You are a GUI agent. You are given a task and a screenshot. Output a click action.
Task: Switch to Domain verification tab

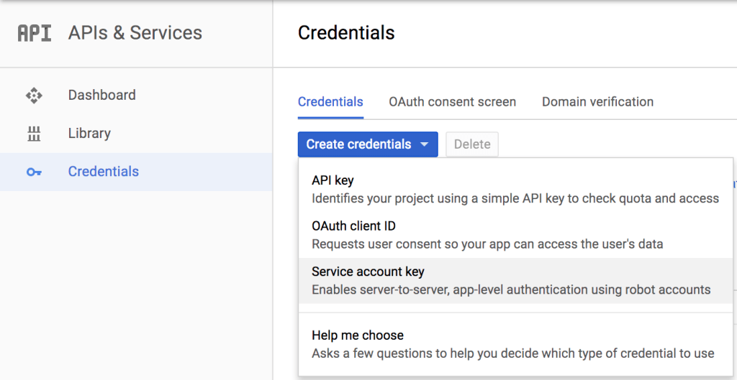tap(597, 102)
